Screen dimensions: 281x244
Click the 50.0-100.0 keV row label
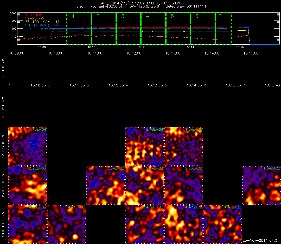(x=3, y=224)
